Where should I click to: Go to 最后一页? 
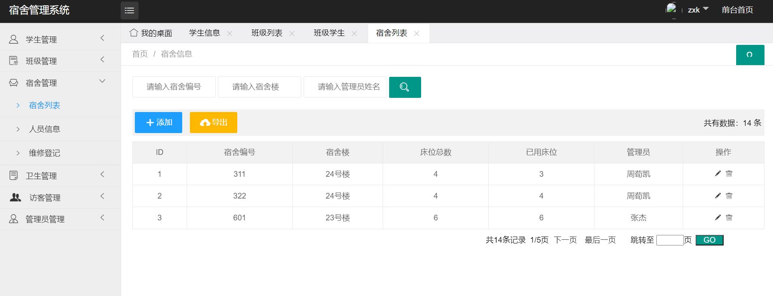600,240
